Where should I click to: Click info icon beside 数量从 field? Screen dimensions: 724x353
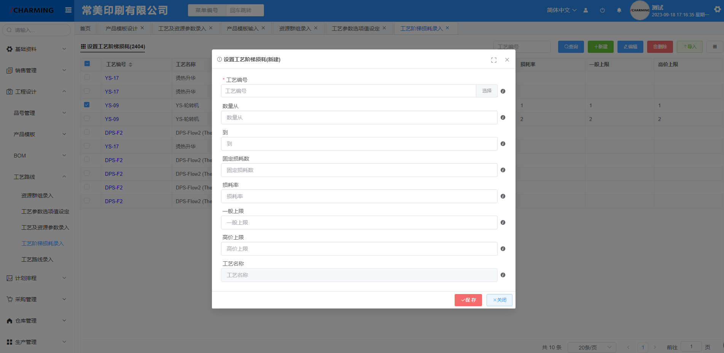[x=503, y=118]
